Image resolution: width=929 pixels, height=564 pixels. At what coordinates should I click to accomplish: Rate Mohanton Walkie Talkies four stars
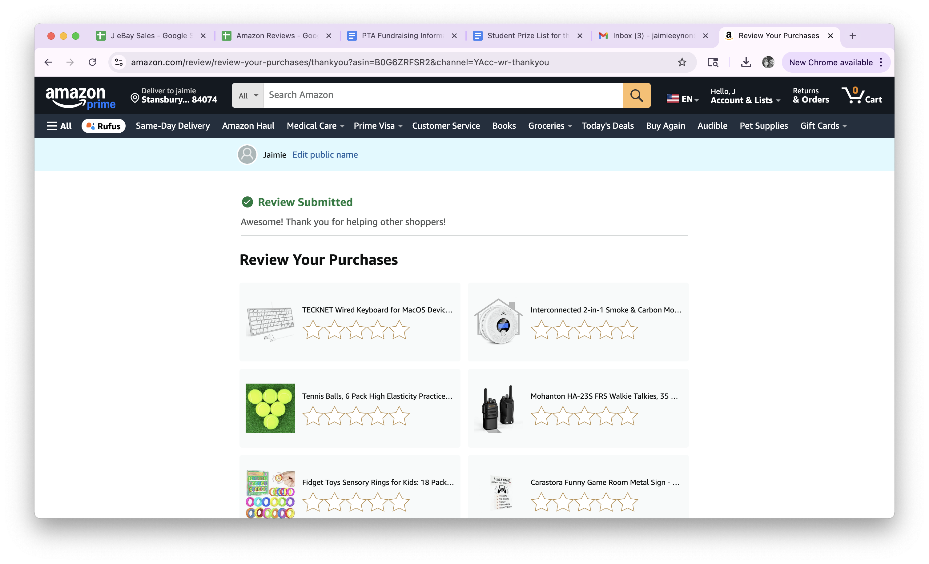(x=606, y=416)
